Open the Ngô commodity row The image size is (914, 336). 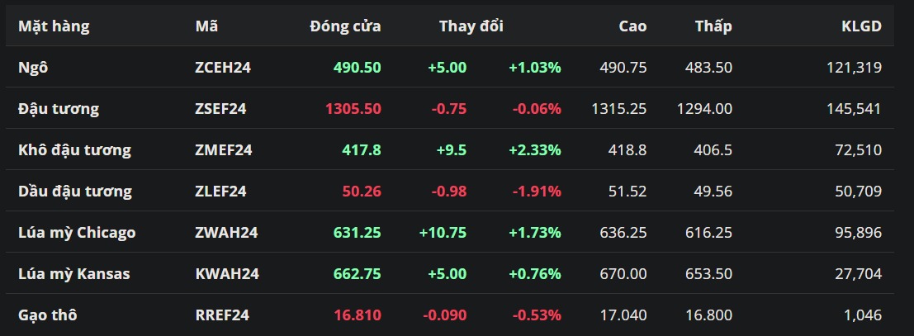pyautogui.click(x=33, y=67)
